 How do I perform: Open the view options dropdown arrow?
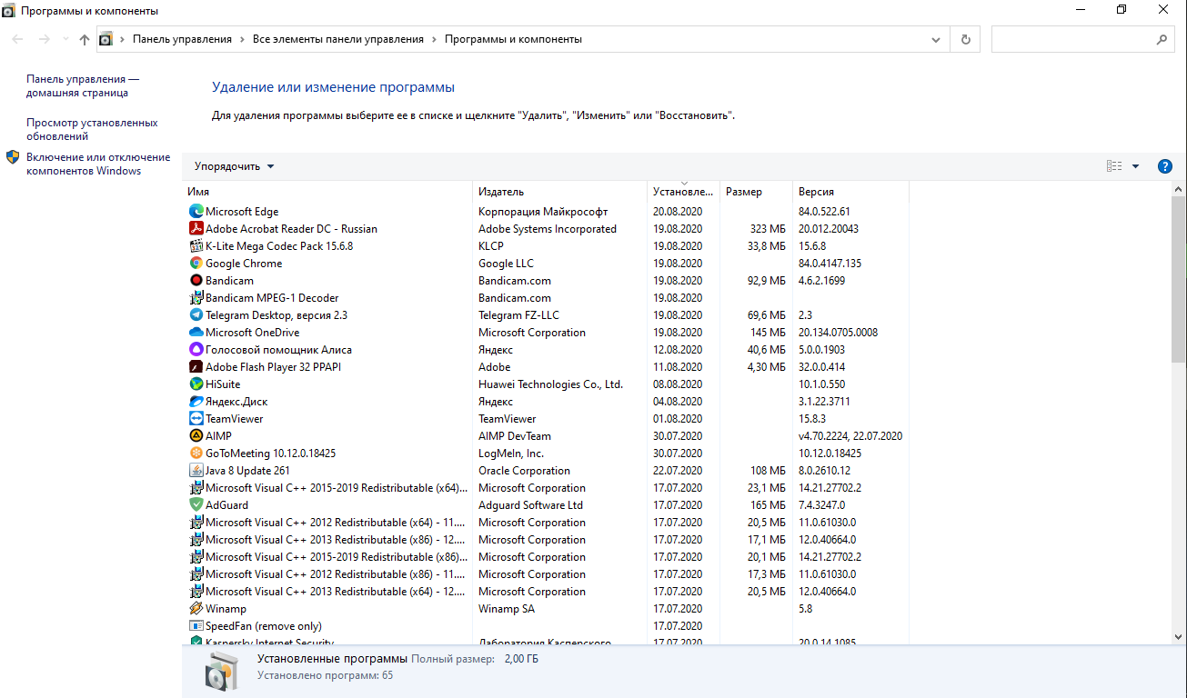pos(1135,166)
